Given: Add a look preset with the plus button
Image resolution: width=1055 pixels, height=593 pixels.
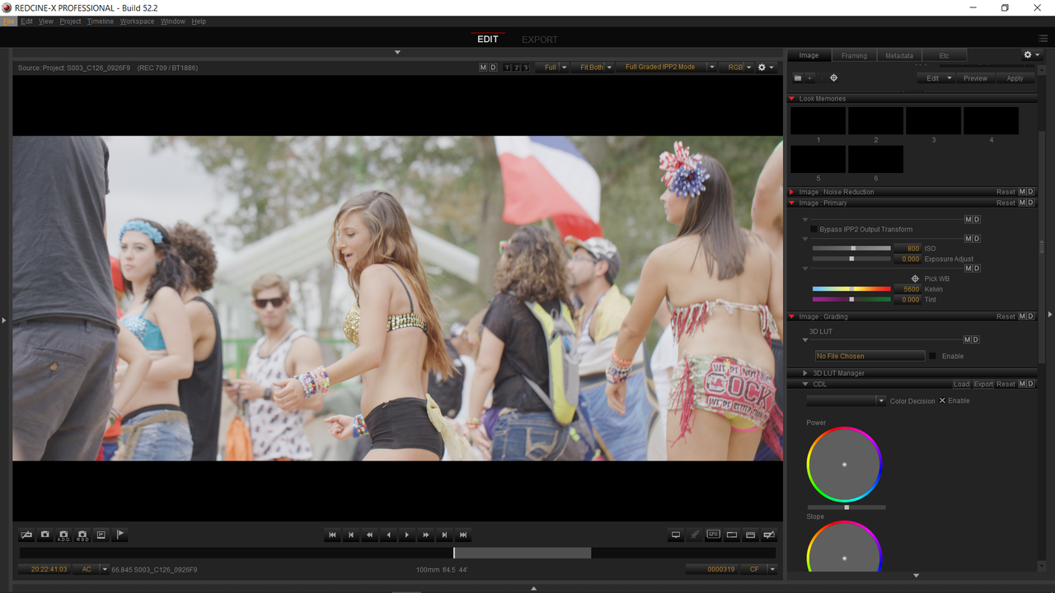Looking at the screenshot, I should tap(810, 77).
